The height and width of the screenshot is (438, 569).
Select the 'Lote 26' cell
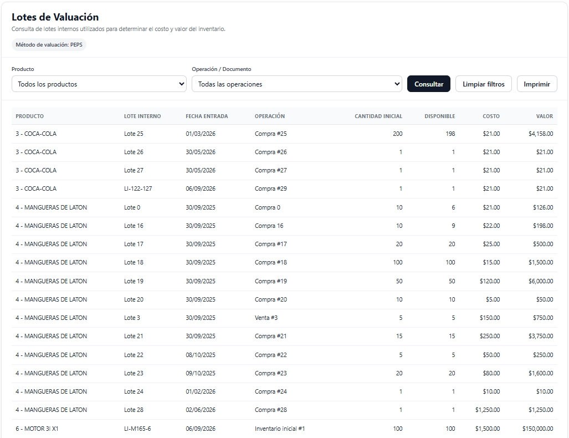tap(134, 152)
